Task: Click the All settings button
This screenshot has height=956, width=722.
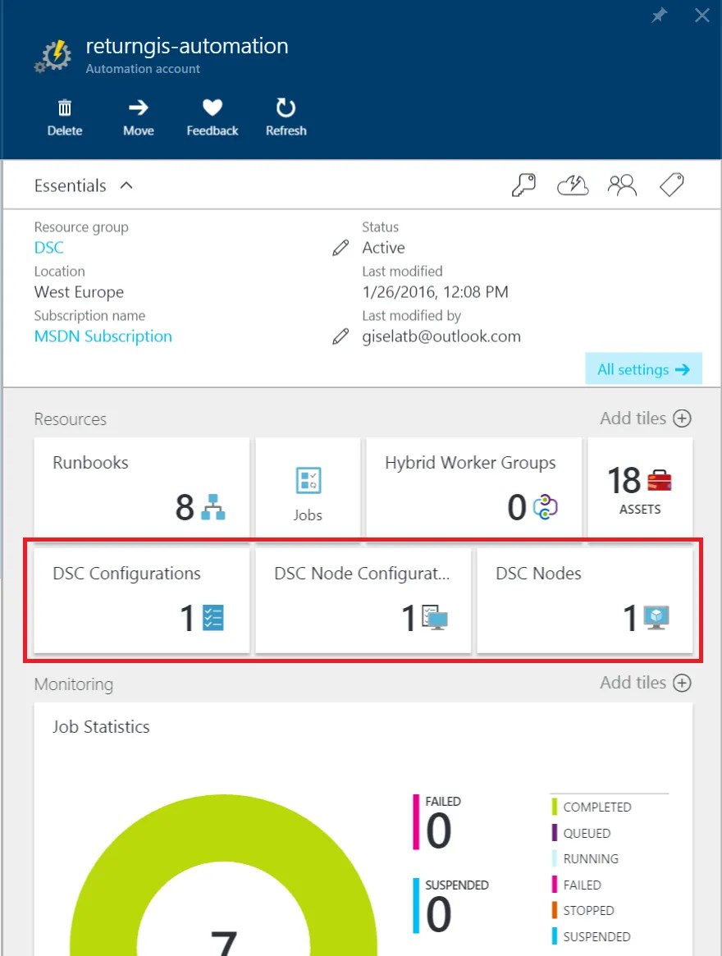Action: (x=643, y=369)
